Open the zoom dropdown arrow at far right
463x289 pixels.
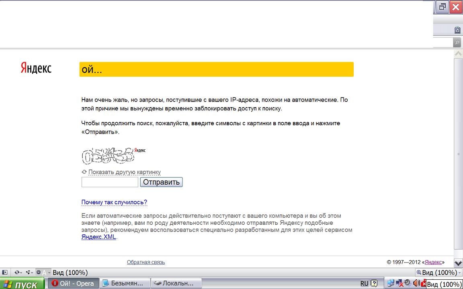(460, 273)
